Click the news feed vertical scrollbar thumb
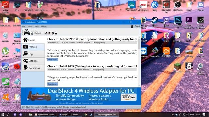 click(139, 44)
